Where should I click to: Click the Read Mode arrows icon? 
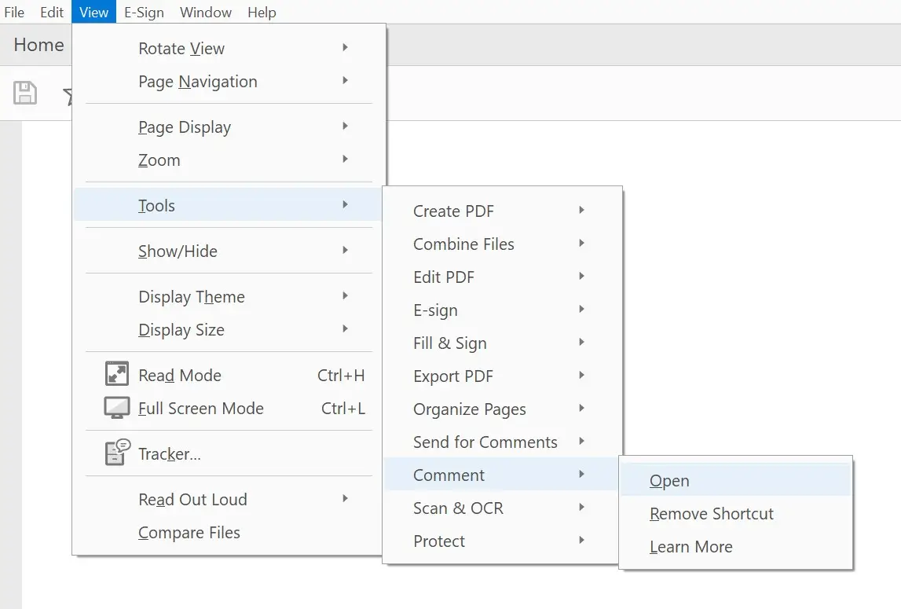[x=116, y=374]
